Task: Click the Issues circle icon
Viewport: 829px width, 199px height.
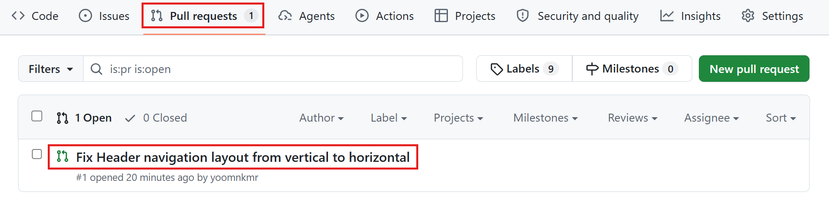Action: (x=85, y=16)
